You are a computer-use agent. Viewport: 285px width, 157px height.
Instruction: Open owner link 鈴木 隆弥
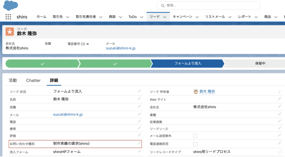(207, 92)
